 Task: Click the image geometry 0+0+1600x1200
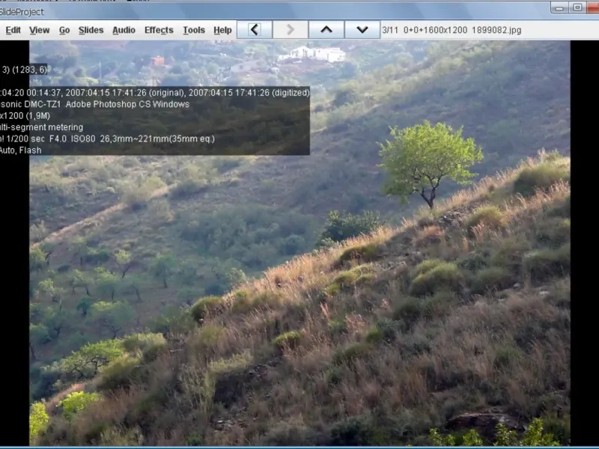pos(435,30)
